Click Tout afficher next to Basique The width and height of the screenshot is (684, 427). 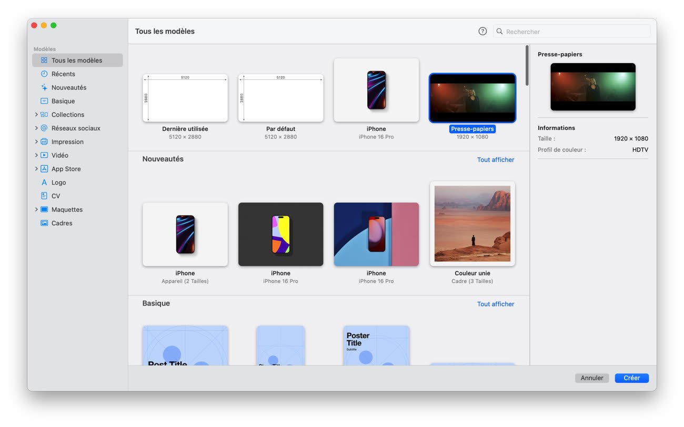(495, 304)
